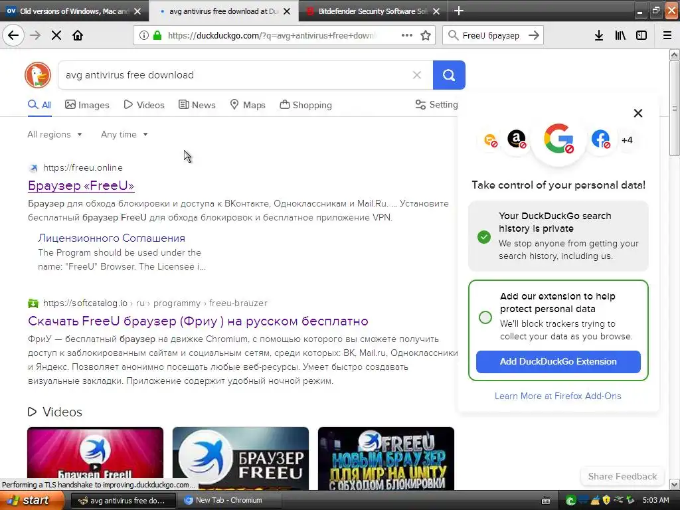Open the Downloads panel

coord(599,35)
